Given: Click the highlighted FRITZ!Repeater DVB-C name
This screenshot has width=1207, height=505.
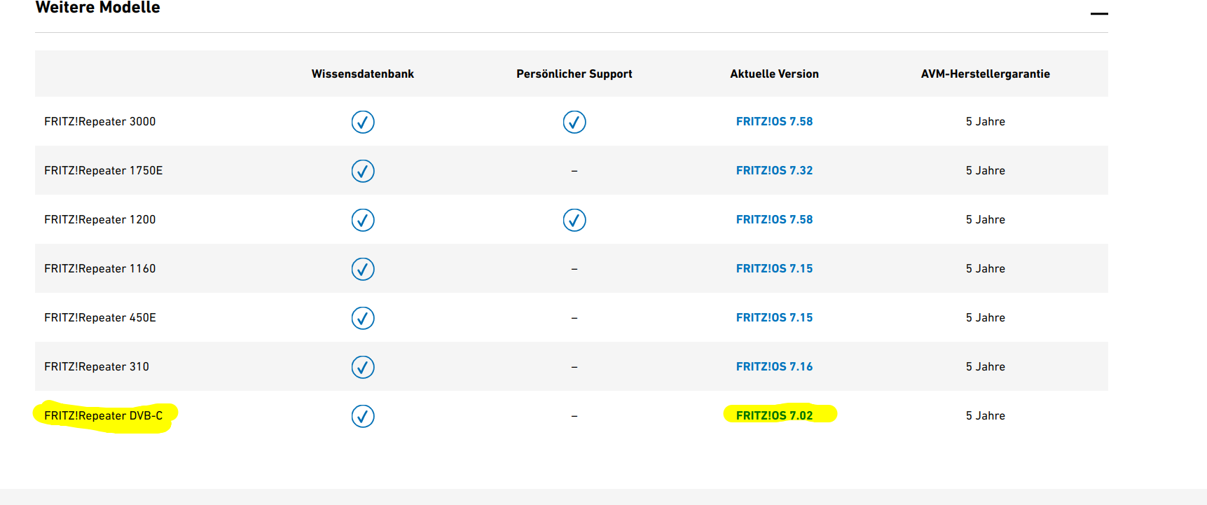Looking at the screenshot, I should (103, 416).
